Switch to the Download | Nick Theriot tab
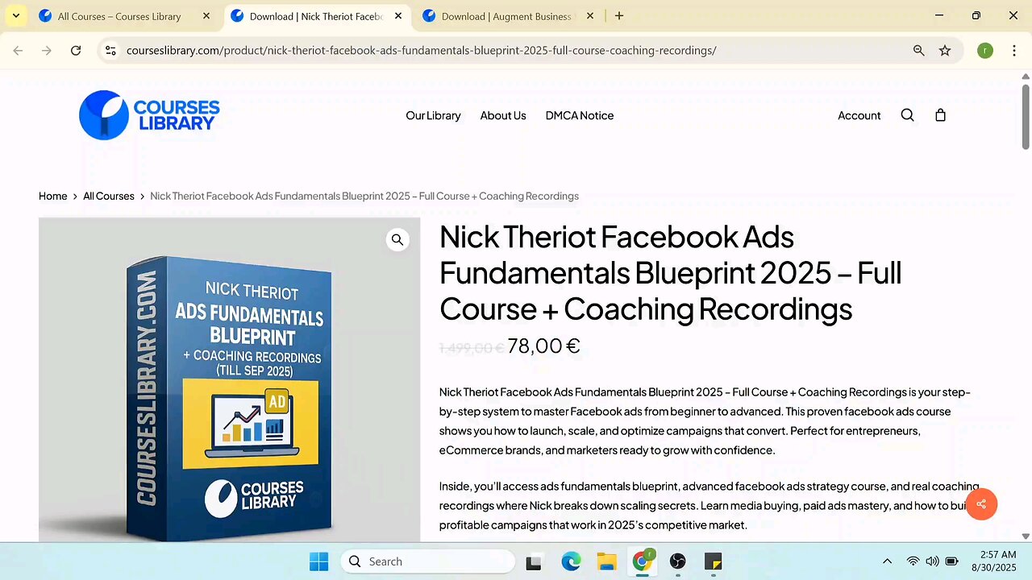1032x580 pixels. [x=317, y=16]
